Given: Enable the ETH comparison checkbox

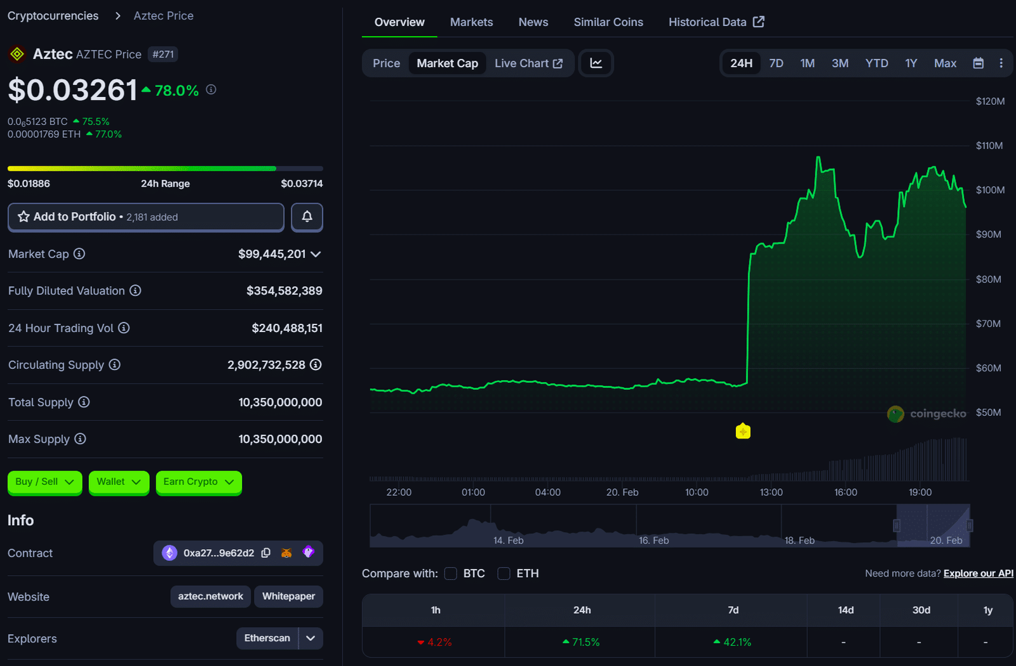Looking at the screenshot, I should point(504,573).
